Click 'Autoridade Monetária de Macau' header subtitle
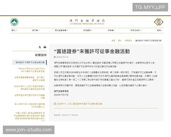This screenshot has width=171, height=137. pos(87,24)
